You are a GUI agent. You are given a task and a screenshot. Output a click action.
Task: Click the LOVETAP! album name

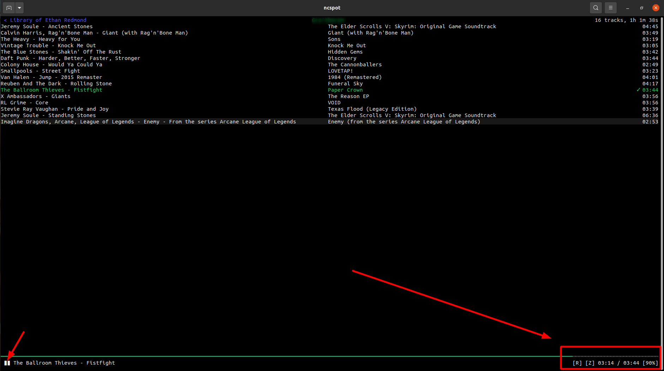point(340,71)
